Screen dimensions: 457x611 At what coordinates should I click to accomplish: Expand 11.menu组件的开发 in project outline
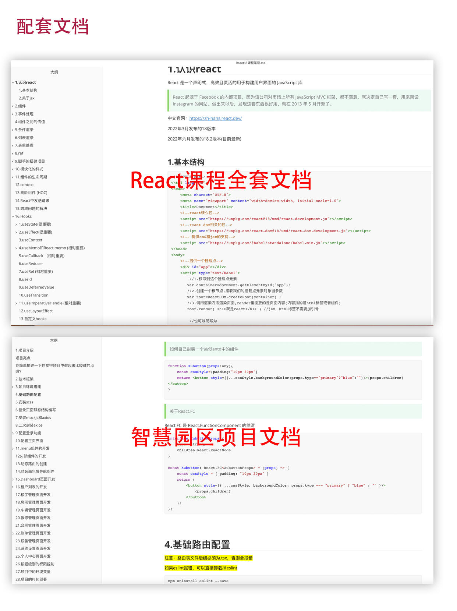[13, 449]
